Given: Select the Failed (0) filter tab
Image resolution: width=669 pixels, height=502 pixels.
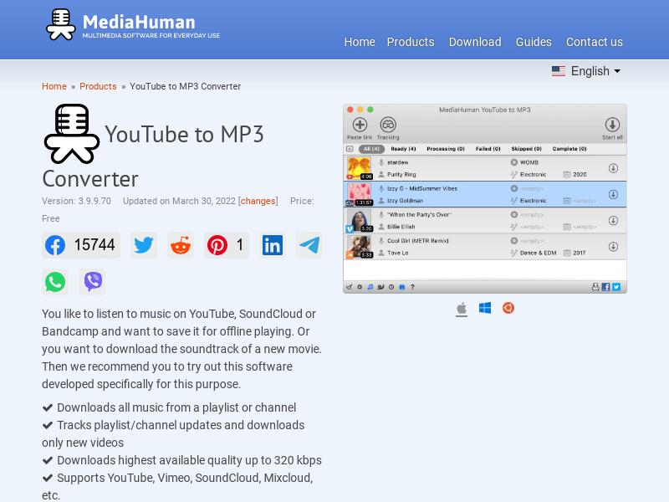Looking at the screenshot, I should click(x=488, y=149).
